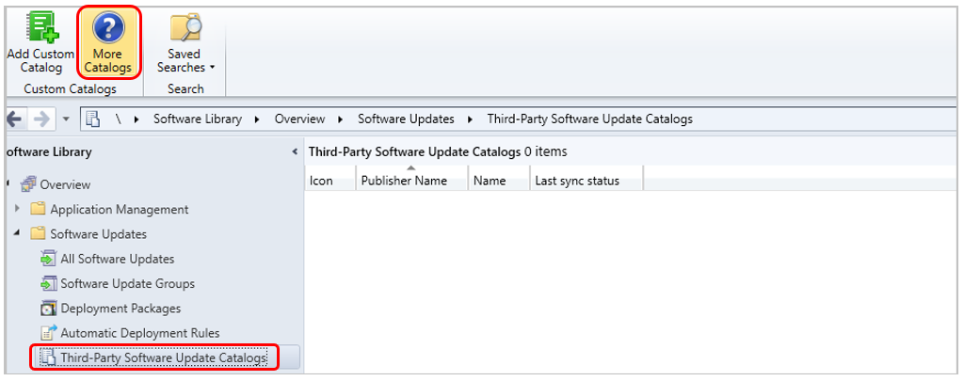The width and height of the screenshot is (964, 381).
Task: Navigate to Software Library in the breadcrumb
Action: (x=198, y=119)
